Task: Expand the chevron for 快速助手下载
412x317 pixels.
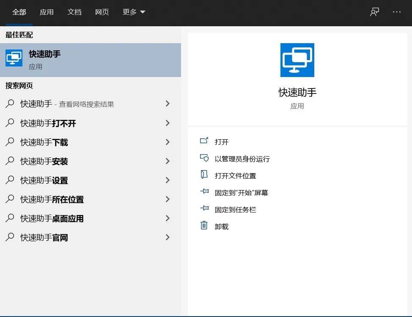Action: click(168, 142)
